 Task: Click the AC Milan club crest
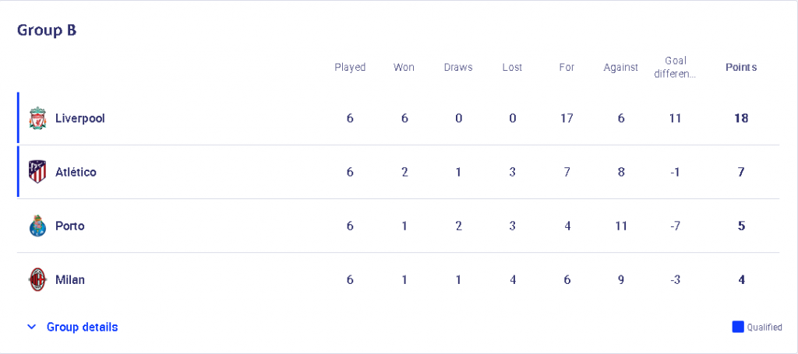pyautogui.click(x=37, y=279)
